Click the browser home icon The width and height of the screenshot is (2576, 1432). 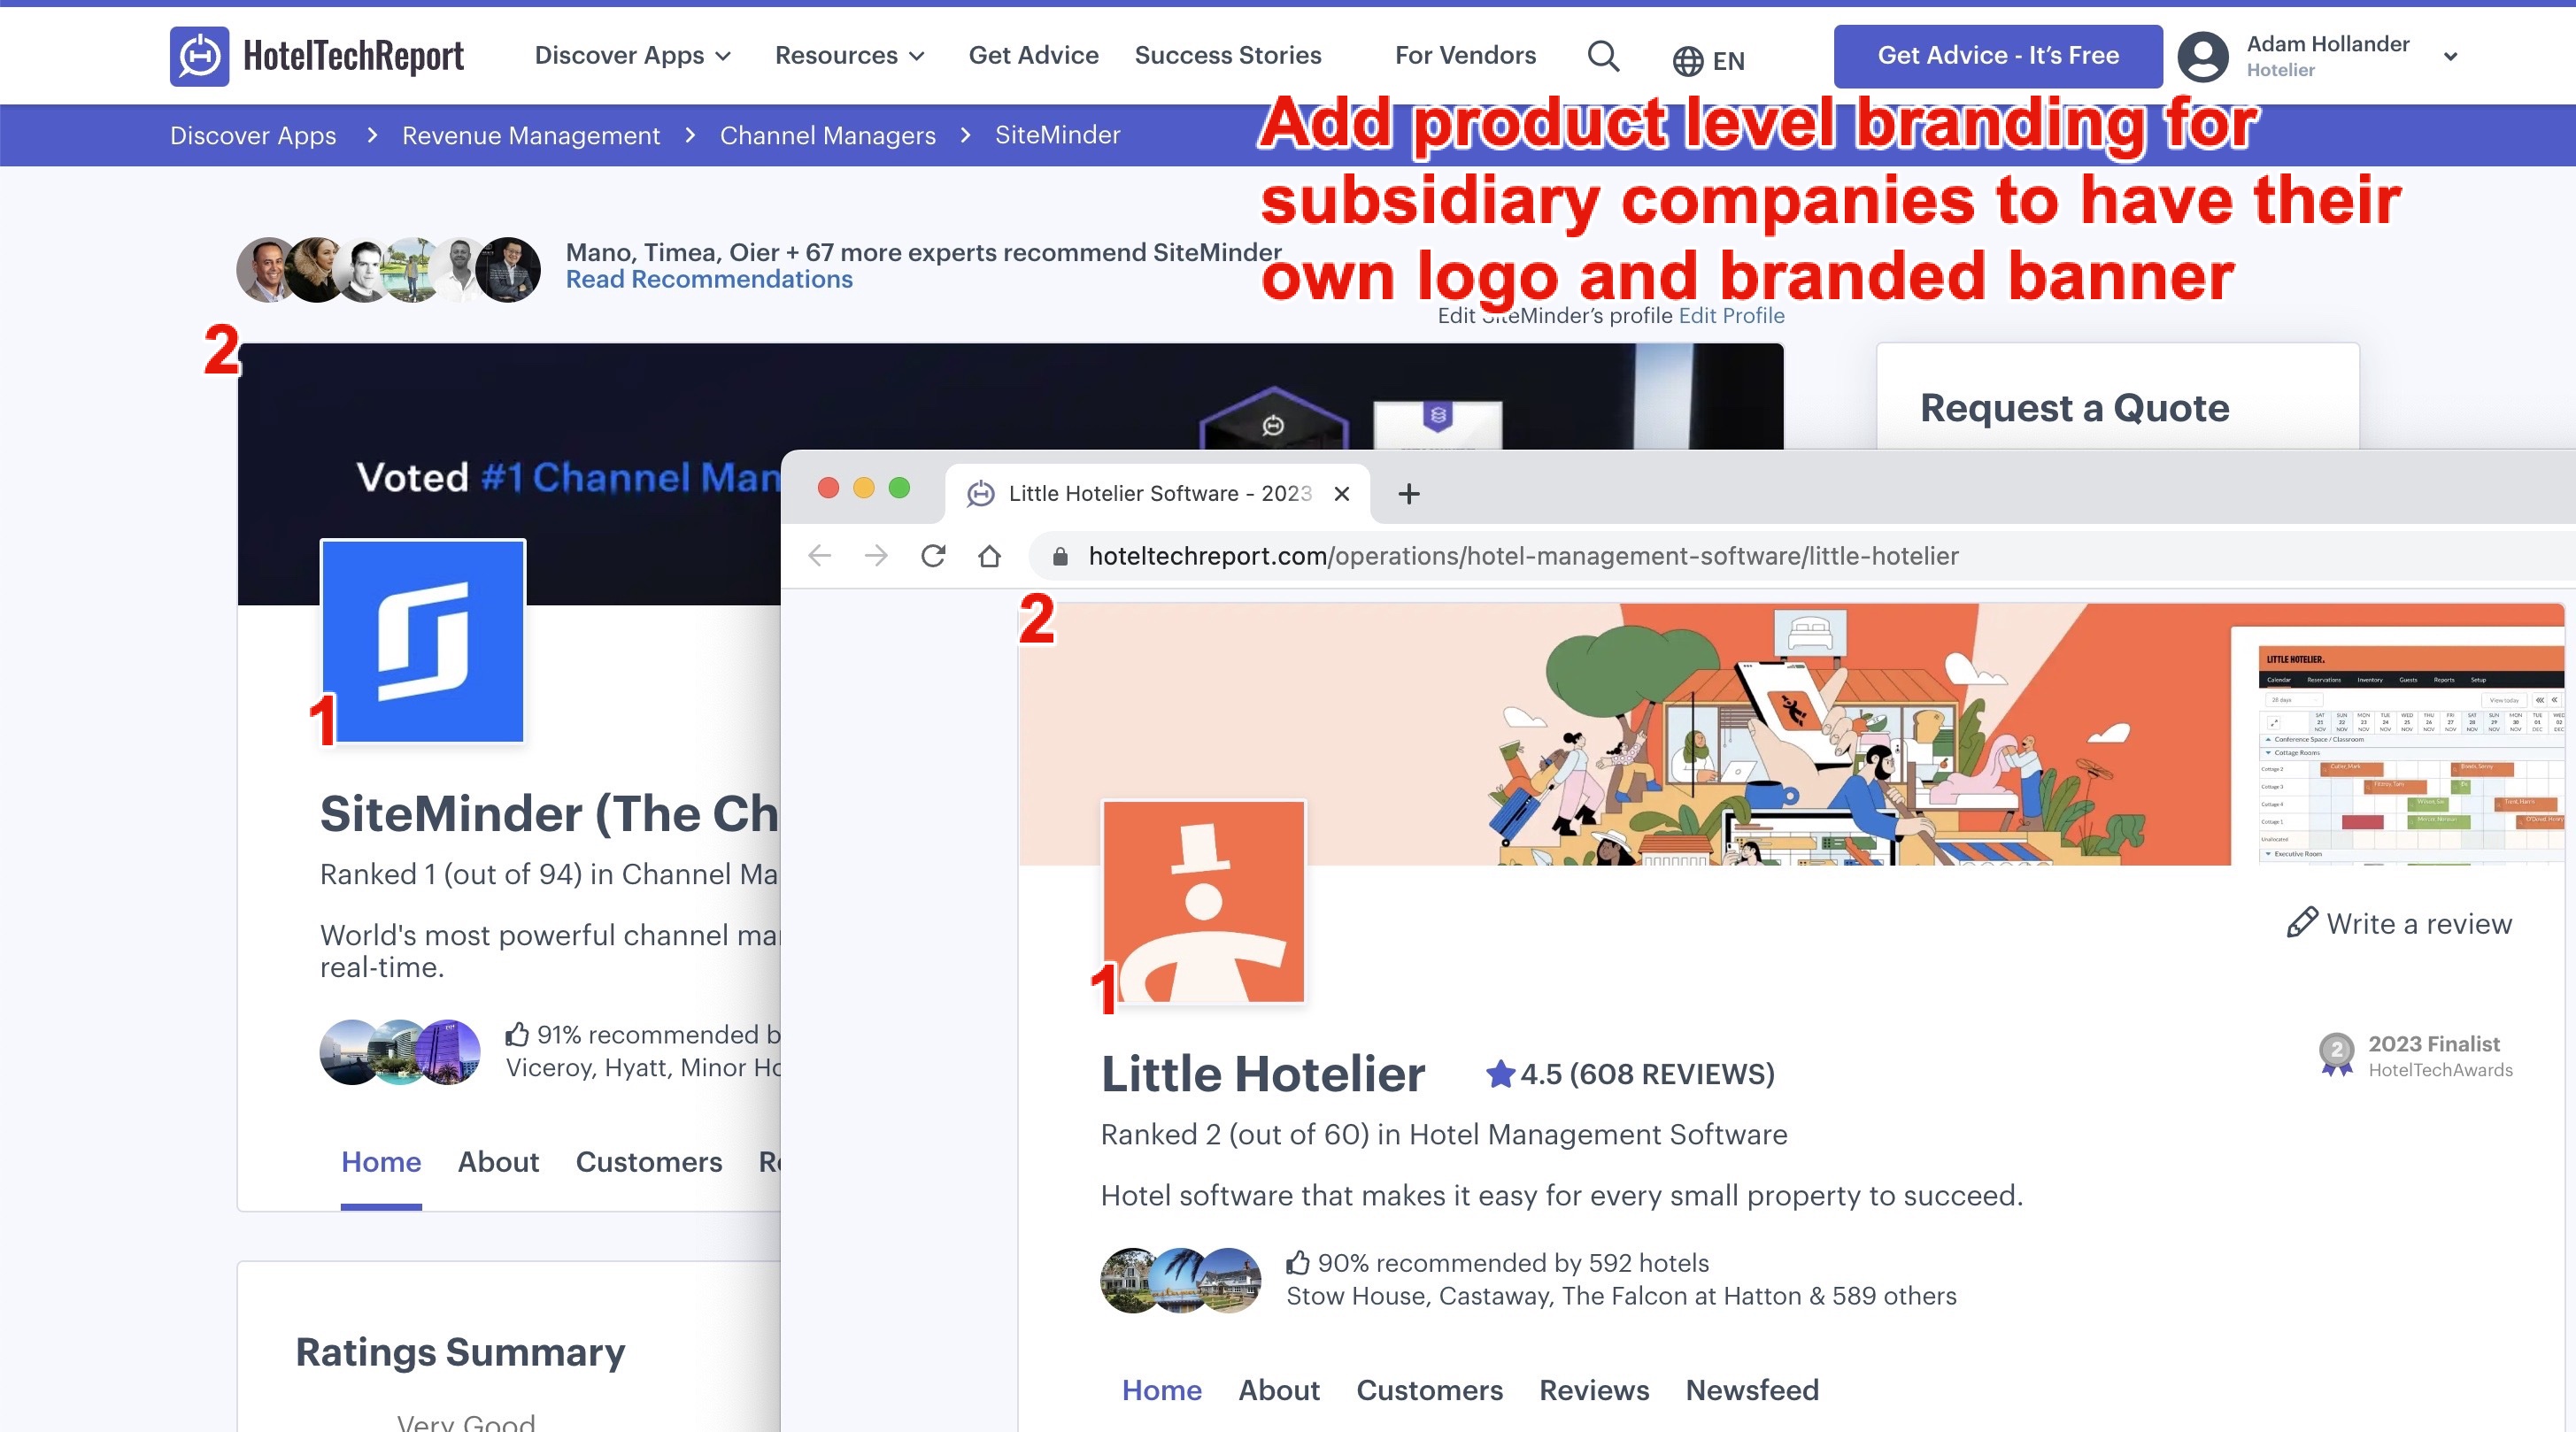coord(989,556)
